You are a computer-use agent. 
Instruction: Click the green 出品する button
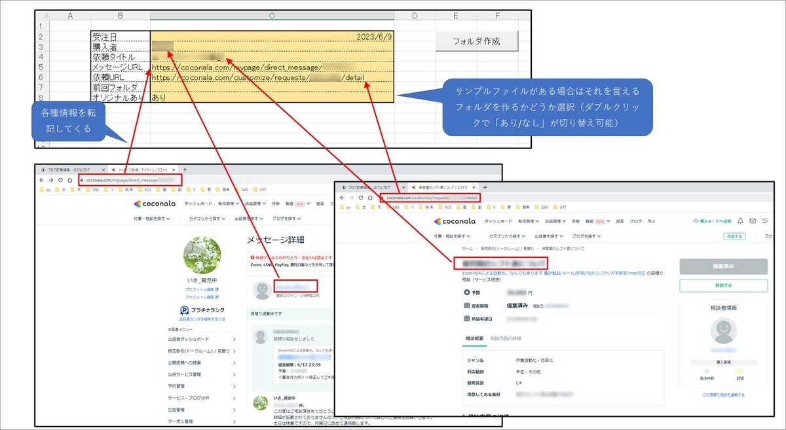coord(736,236)
